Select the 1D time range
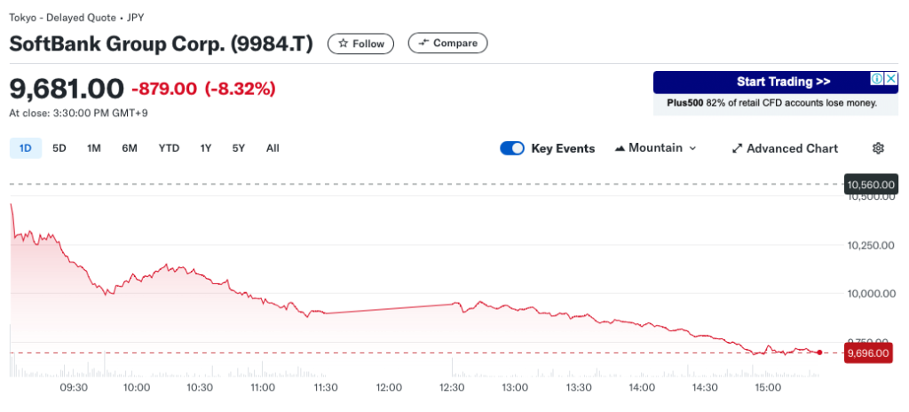Screen dimensions: 909x412 click(x=25, y=148)
